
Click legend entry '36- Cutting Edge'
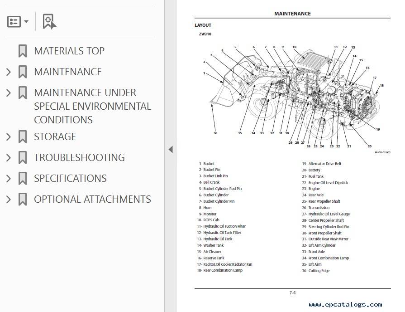(x=316, y=271)
